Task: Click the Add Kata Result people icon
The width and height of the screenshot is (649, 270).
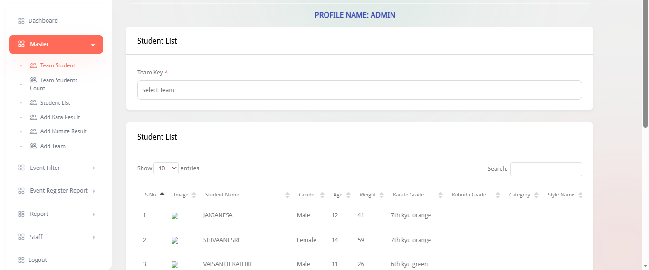Action: (x=33, y=117)
